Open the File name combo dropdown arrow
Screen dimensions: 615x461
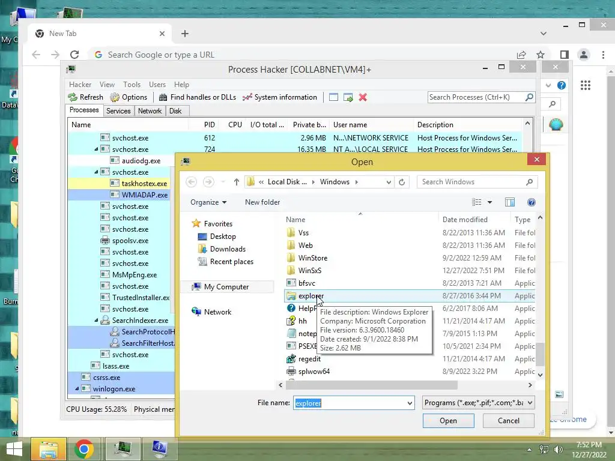[x=410, y=403]
